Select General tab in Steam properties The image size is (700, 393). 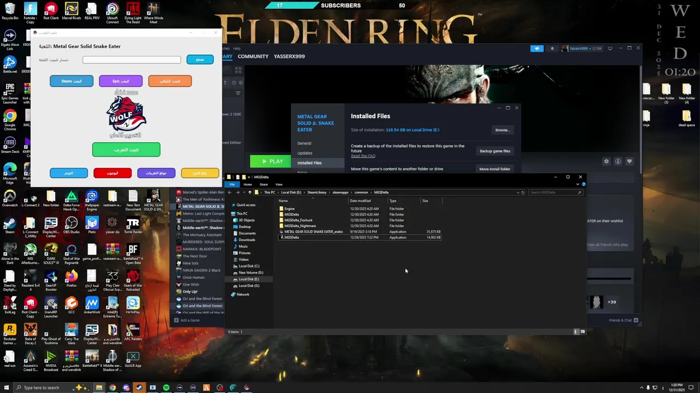304,144
